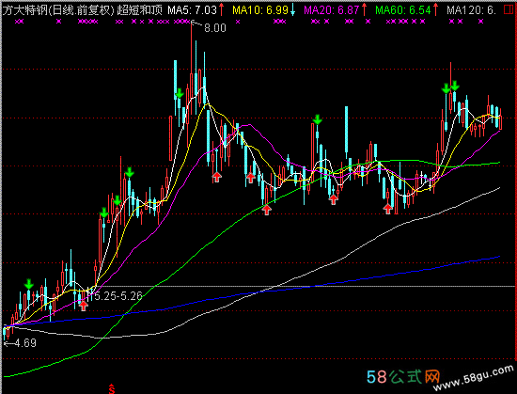Click the red up arrow after MA20: 6.87
The image size is (517, 394).
click(x=364, y=10)
